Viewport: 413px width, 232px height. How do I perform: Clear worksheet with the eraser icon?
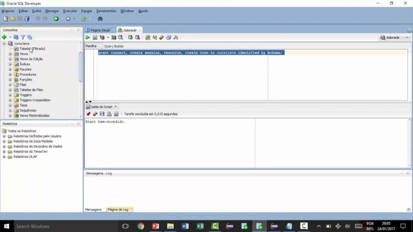tap(161, 37)
